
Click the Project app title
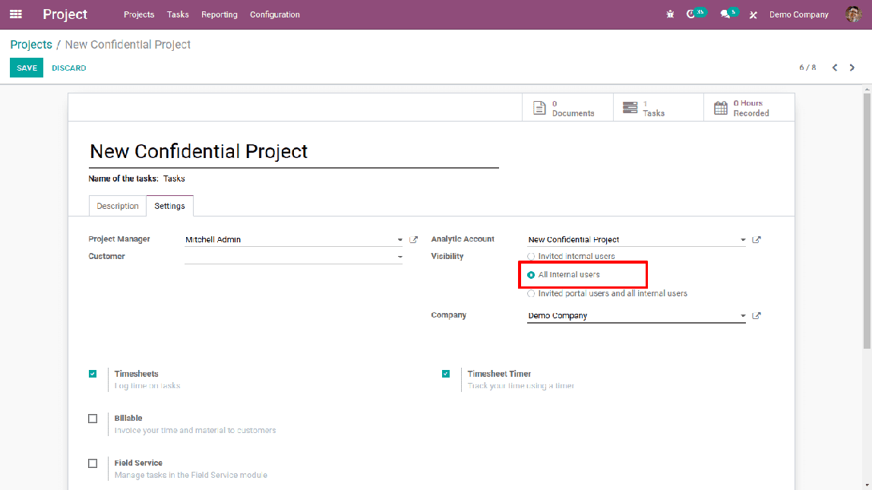65,14
